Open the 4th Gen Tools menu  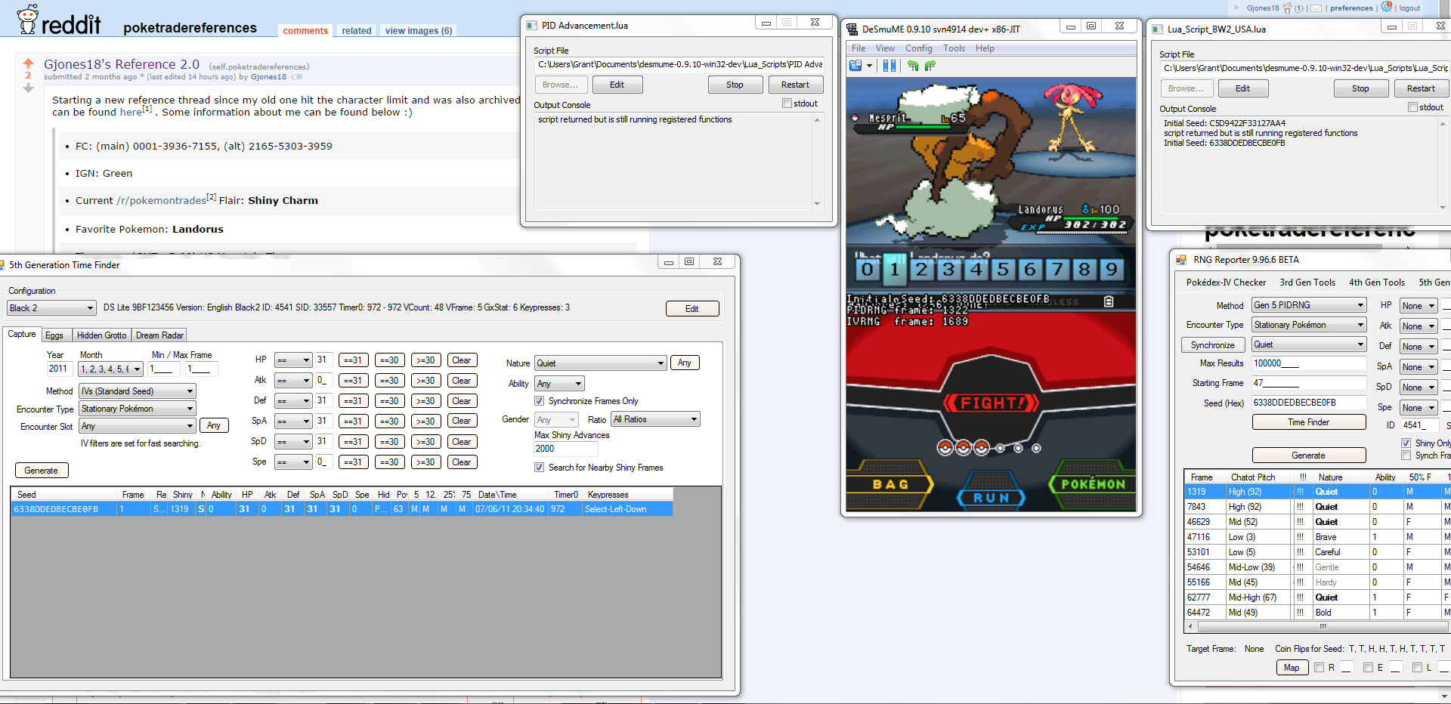(1377, 283)
